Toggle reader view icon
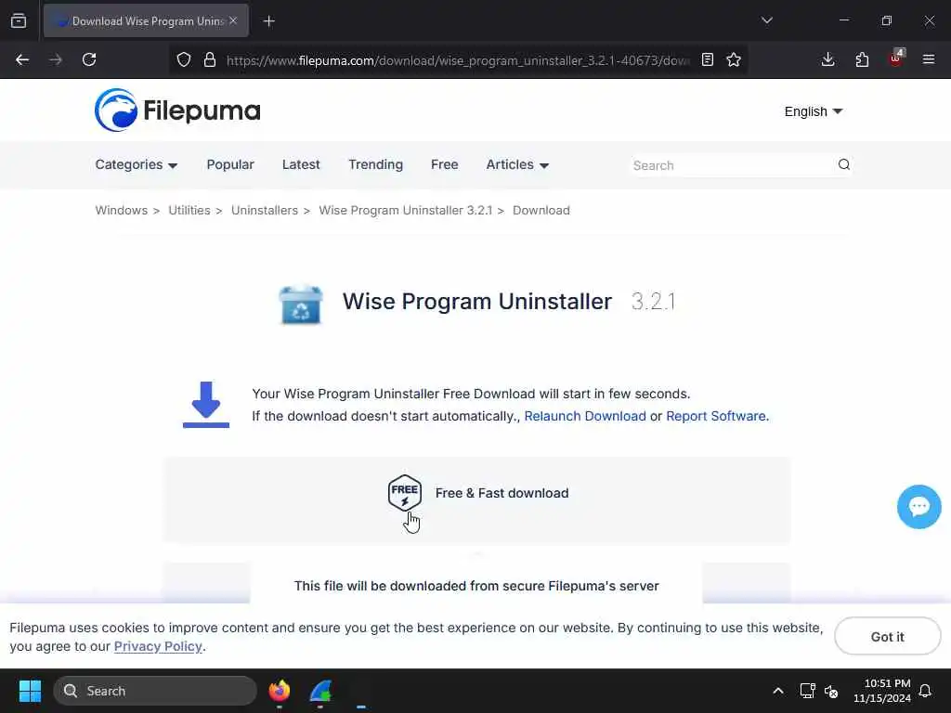Image resolution: width=951 pixels, height=713 pixels. click(x=707, y=59)
